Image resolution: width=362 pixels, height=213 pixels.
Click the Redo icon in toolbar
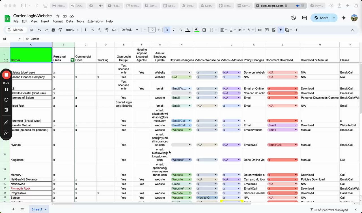tap(46, 30)
